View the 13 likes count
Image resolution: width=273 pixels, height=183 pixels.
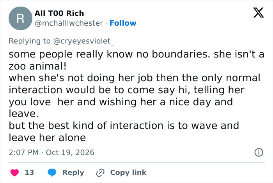(29, 173)
